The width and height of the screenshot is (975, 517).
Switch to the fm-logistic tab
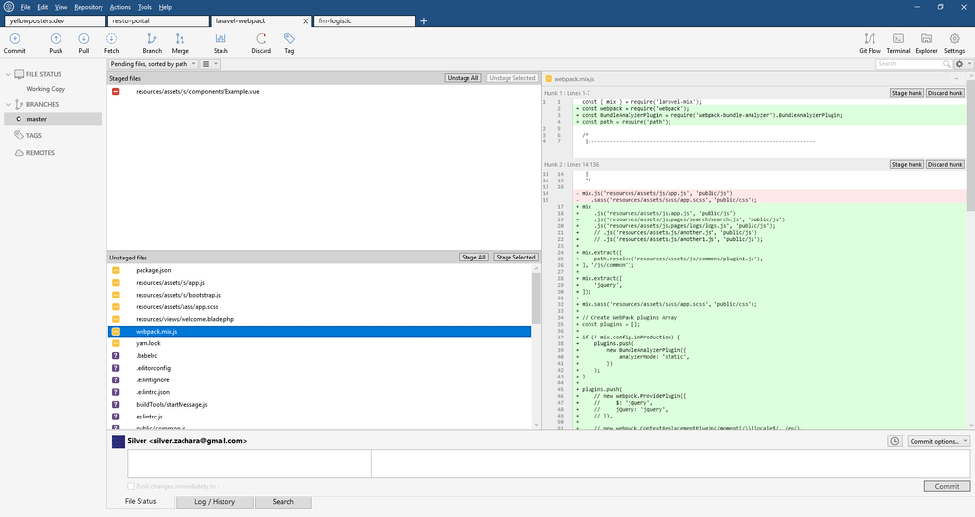(364, 21)
